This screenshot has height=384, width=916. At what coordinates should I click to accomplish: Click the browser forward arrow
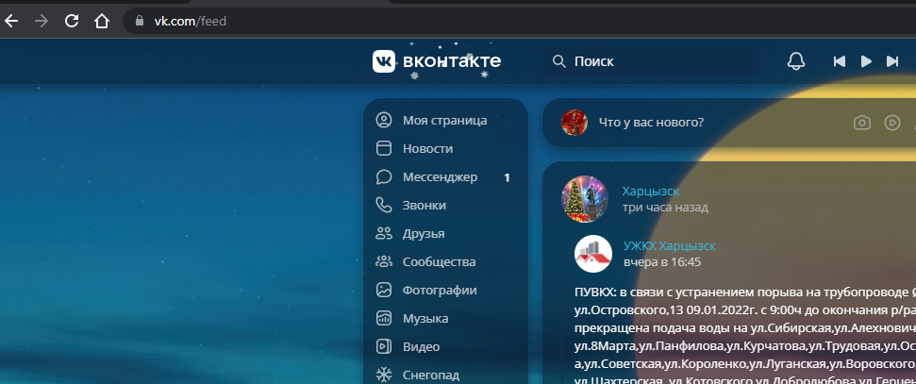42,22
